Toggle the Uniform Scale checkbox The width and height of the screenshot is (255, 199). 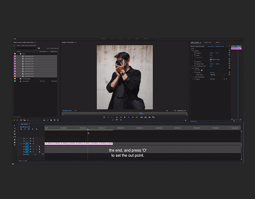point(211,60)
